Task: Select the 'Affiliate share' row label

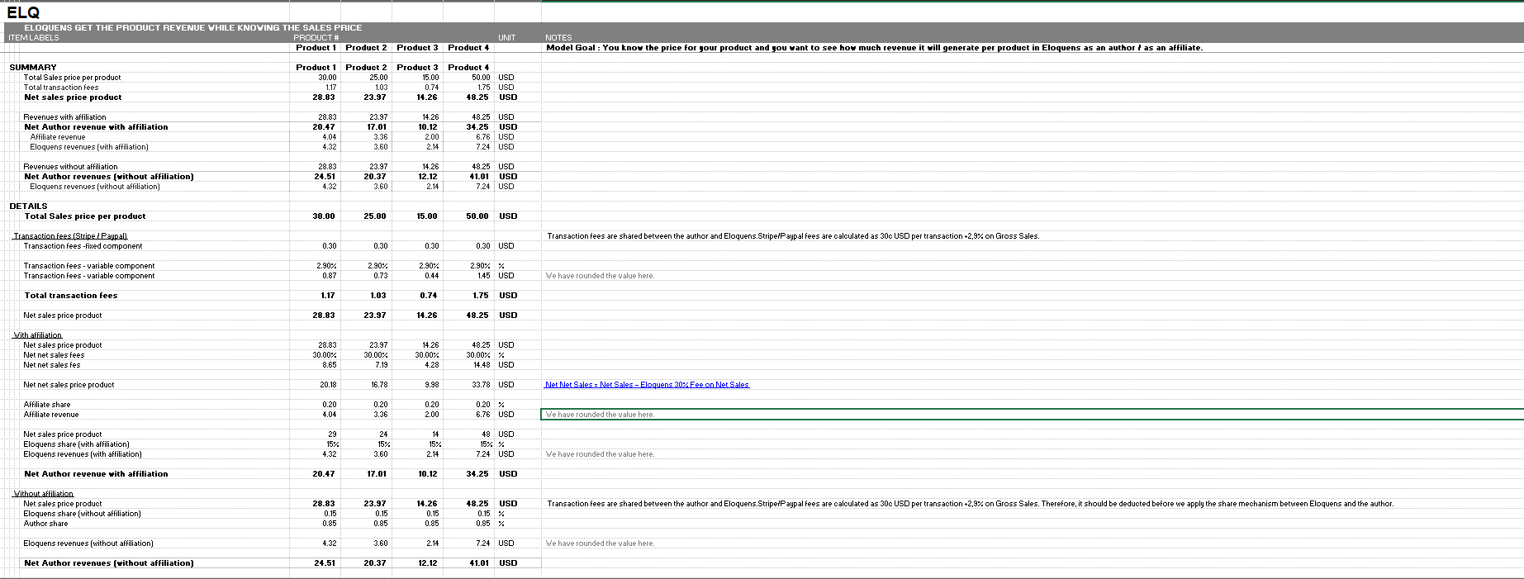Action: pyautogui.click(x=47, y=405)
